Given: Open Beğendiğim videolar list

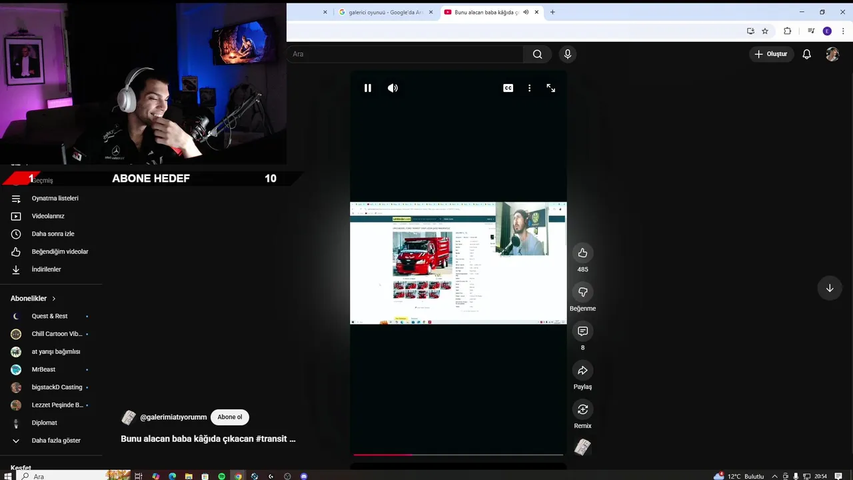Looking at the screenshot, I should [x=52, y=251].
